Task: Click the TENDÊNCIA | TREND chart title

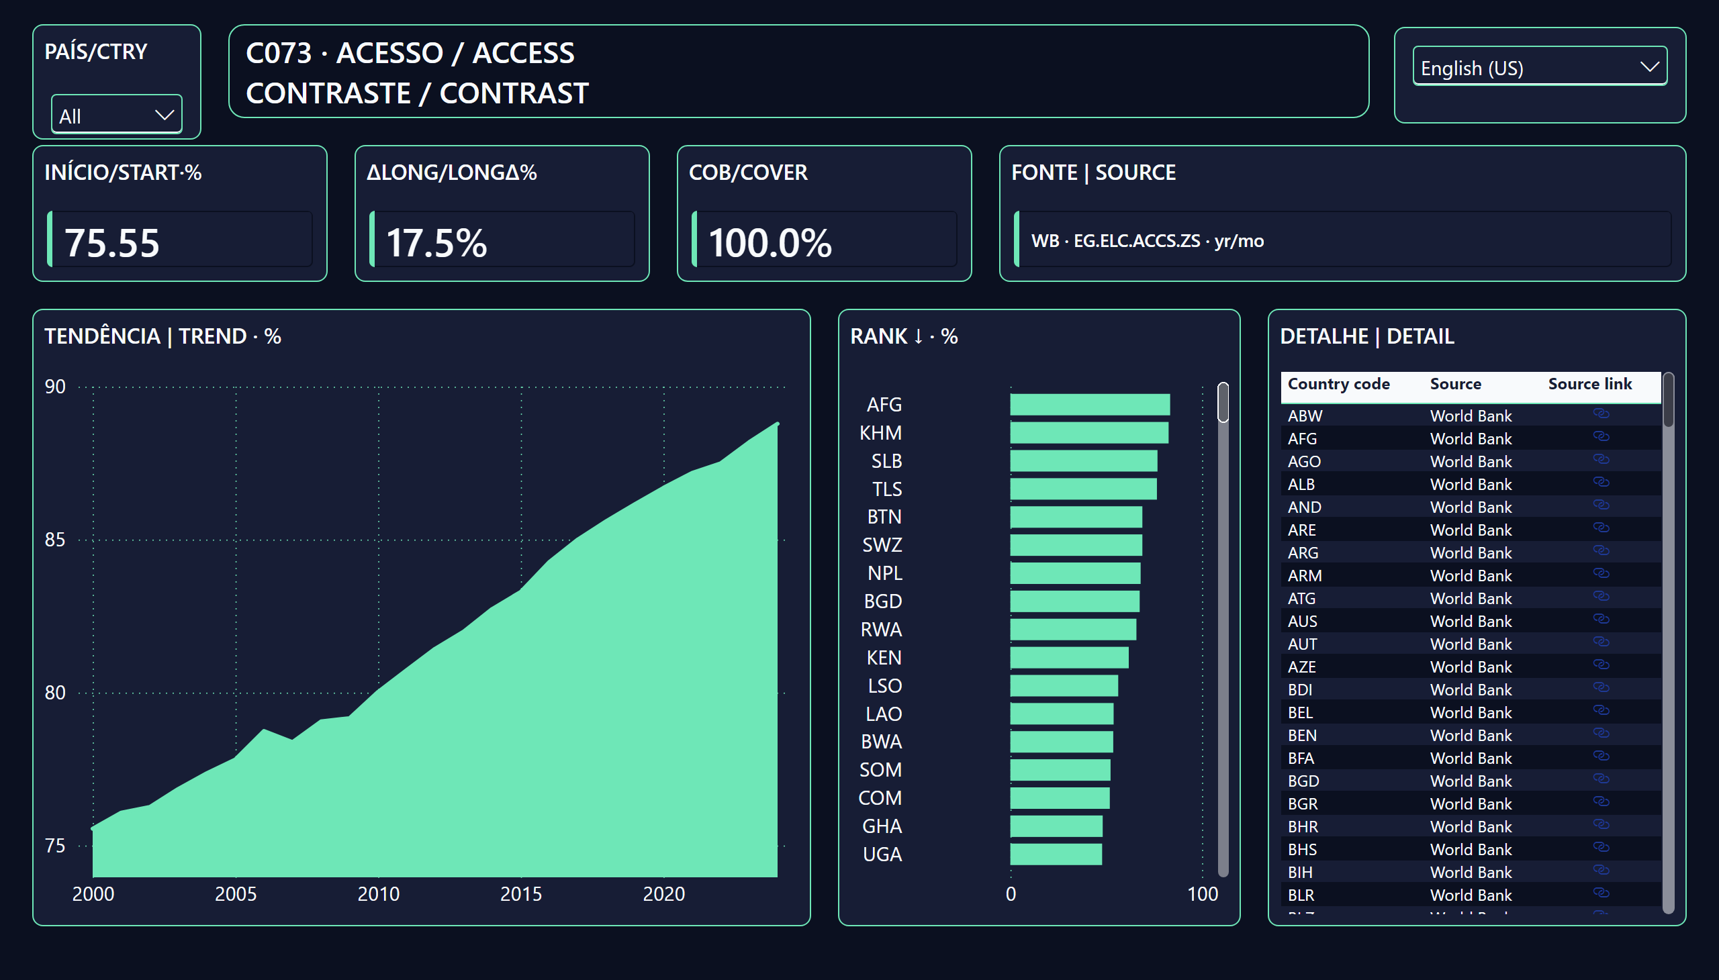Action: 163,336
